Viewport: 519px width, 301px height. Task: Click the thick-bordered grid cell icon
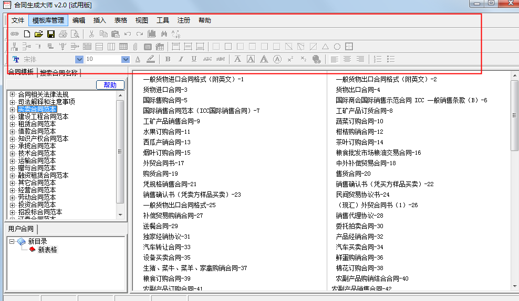tap(349, 47)
